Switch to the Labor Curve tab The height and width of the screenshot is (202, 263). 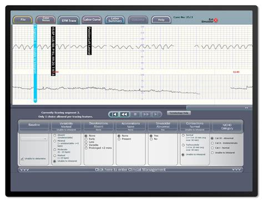coord(92,19)
